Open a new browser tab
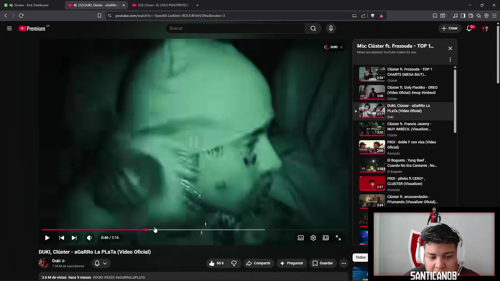This screenshot has width=500, height=281. pyautogui.click(x=197, y=5)
